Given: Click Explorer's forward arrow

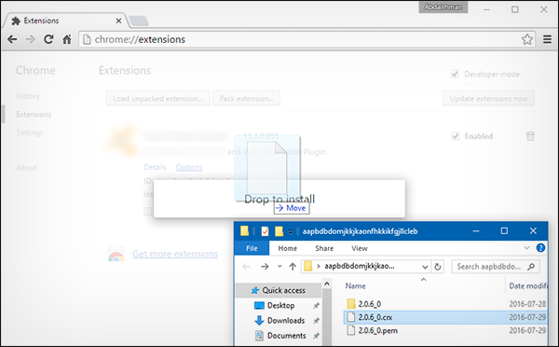Looking at the screenshot, I should (265, 267).
